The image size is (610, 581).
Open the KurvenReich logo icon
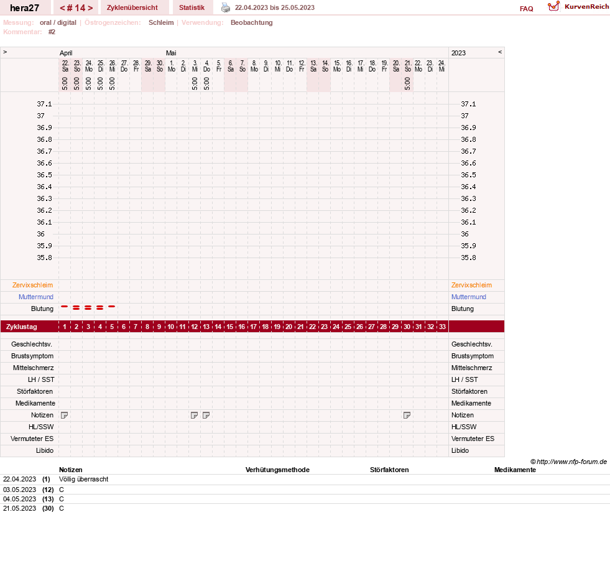pos(553,6)
